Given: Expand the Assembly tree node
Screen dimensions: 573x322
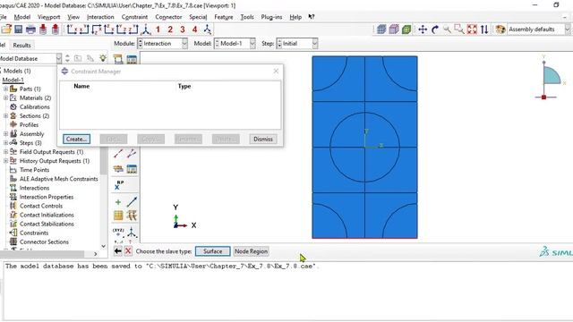Looking at the screenshot, I should [5, 134].
